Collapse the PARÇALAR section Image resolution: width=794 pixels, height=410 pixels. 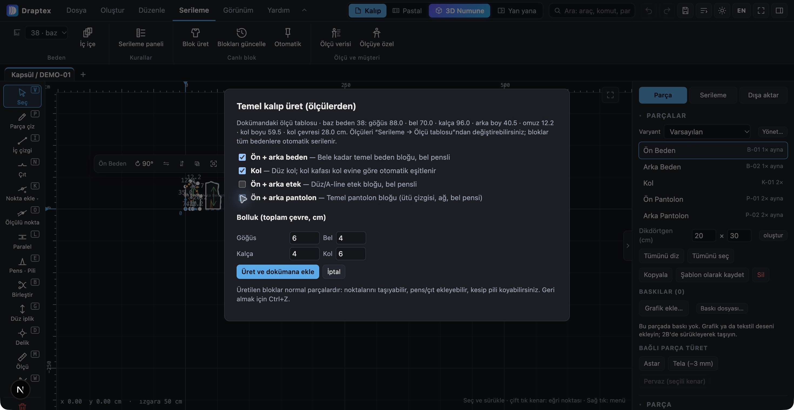pos(640,116)
